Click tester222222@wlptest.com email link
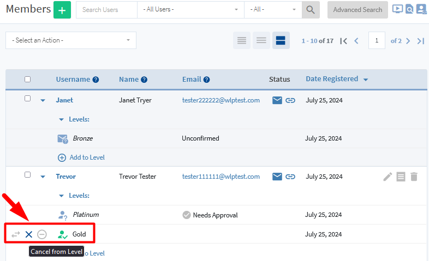The width and height of the screenshot is (429, 261). click(221, 100)
